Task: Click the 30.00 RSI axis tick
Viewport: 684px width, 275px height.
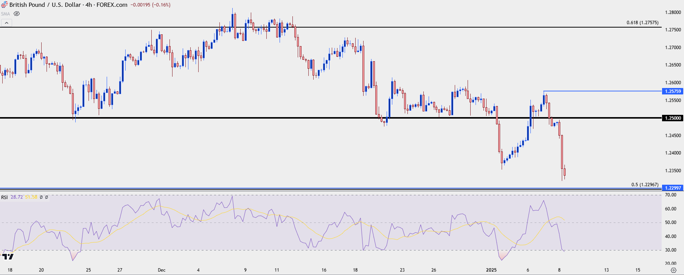Action: pyautogui.click(x=671, y=250)
